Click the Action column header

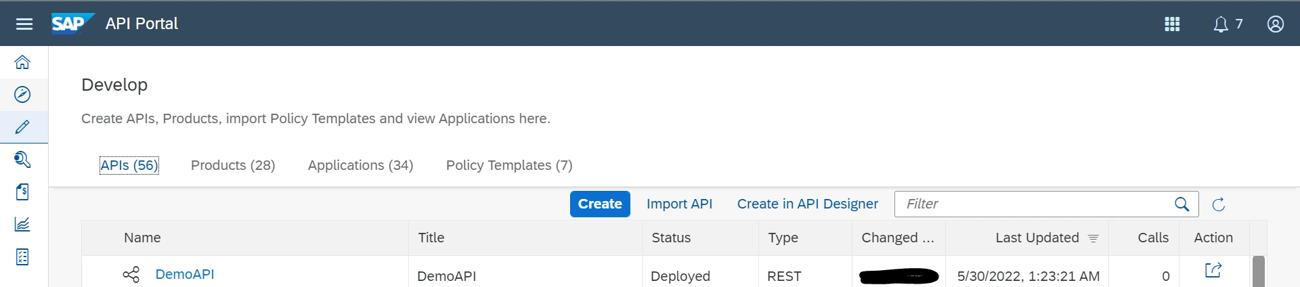(1213, 238)
